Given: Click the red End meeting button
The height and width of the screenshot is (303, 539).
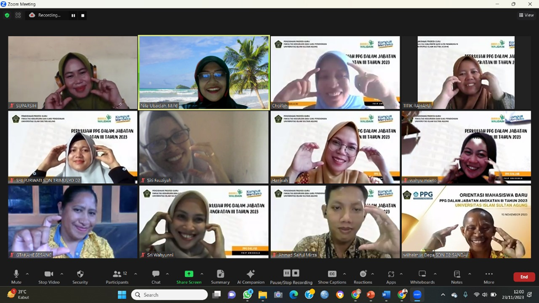Looking at the screenshot, I should point(524,277).
